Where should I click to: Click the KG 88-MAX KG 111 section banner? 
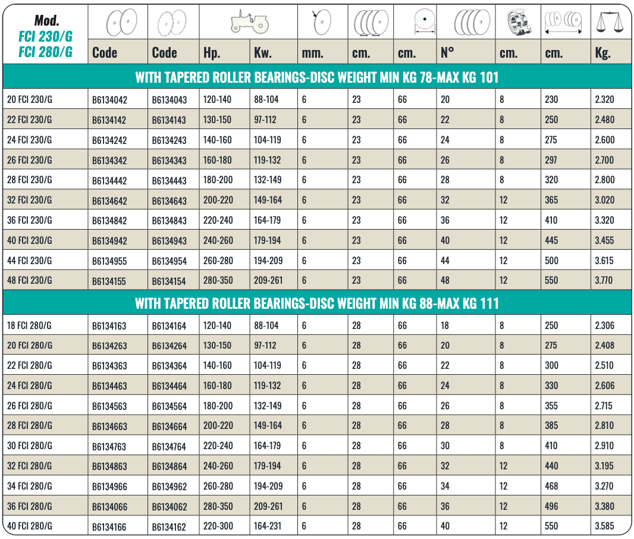(x=316, y=304)
